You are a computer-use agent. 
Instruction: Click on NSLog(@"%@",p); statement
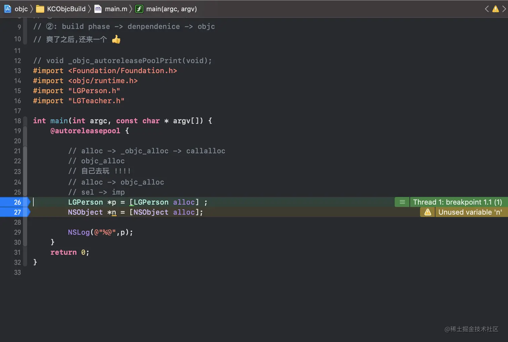pyautogui.click(x=100, y=232)
